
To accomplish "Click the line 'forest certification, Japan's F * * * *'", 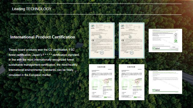I will click(x=30, y=55).
